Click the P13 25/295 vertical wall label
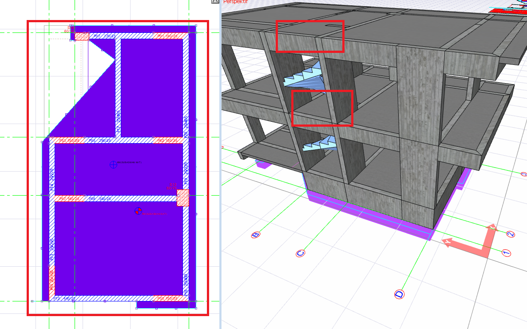This screenshot has height=329, width=527. tap(52, 249)
